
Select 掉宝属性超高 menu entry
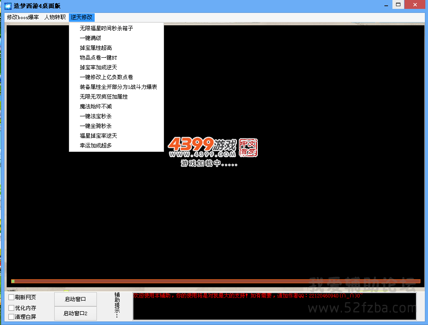(116, 48)
